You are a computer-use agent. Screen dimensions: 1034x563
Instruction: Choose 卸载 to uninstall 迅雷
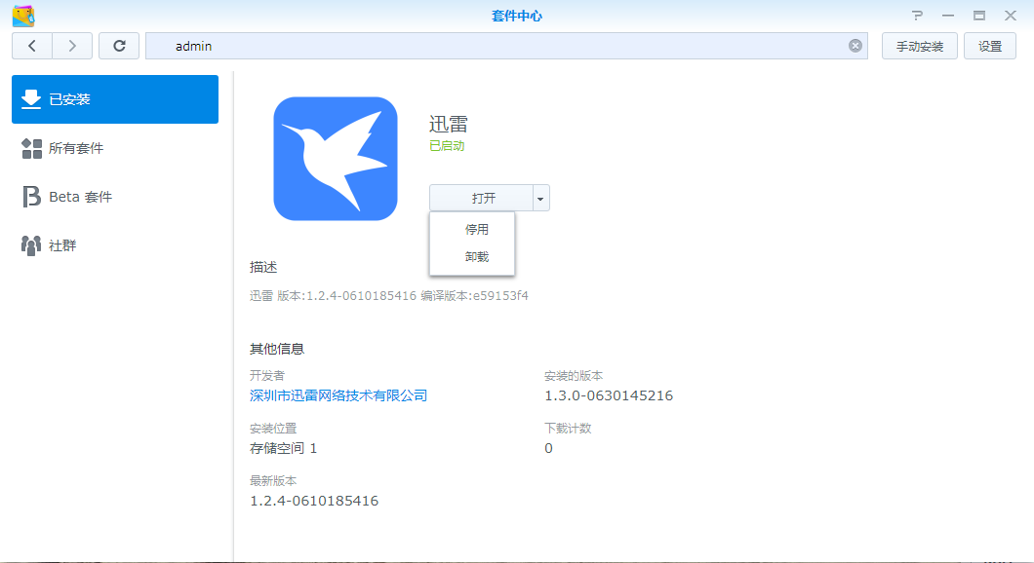(x=476, y=257)
